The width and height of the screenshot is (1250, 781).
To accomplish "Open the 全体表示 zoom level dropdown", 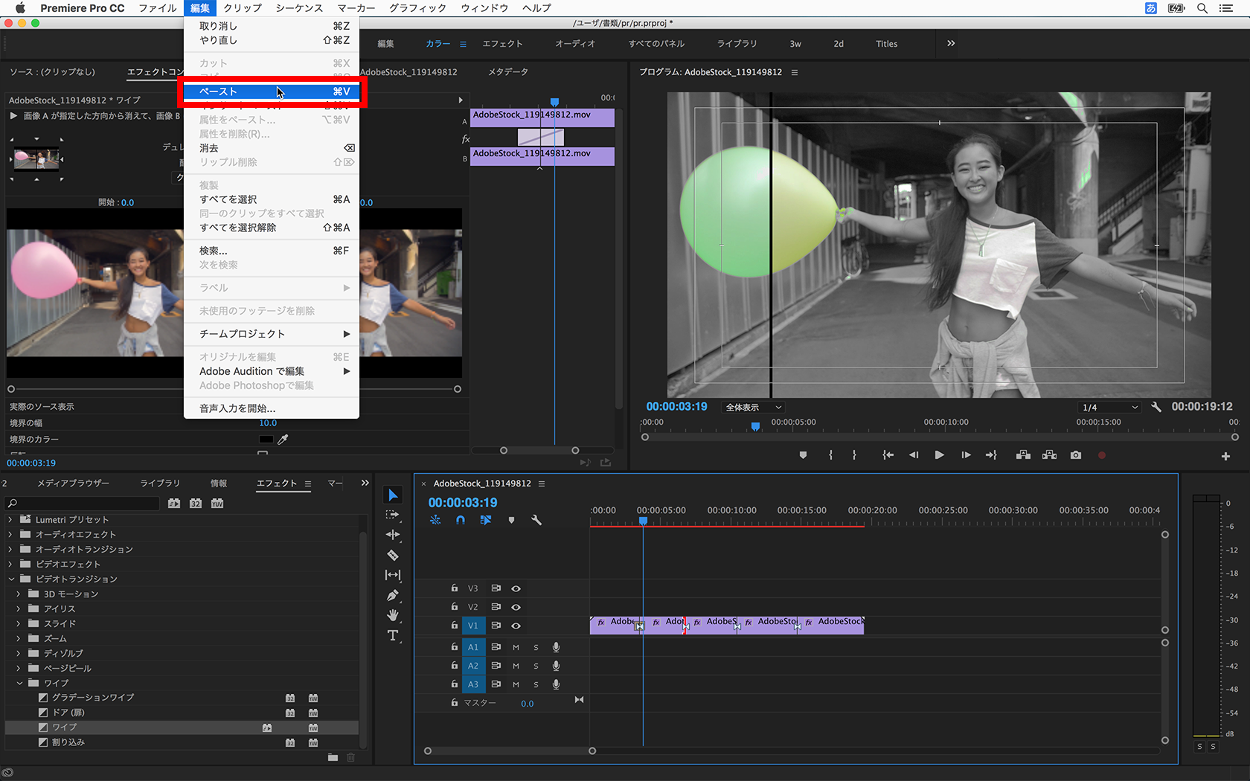I will pyautogui.click(x=754, y=407).
